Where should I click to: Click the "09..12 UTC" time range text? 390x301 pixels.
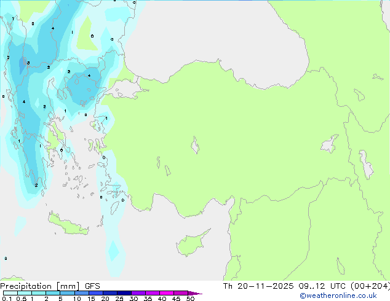(x=322, y=286)
